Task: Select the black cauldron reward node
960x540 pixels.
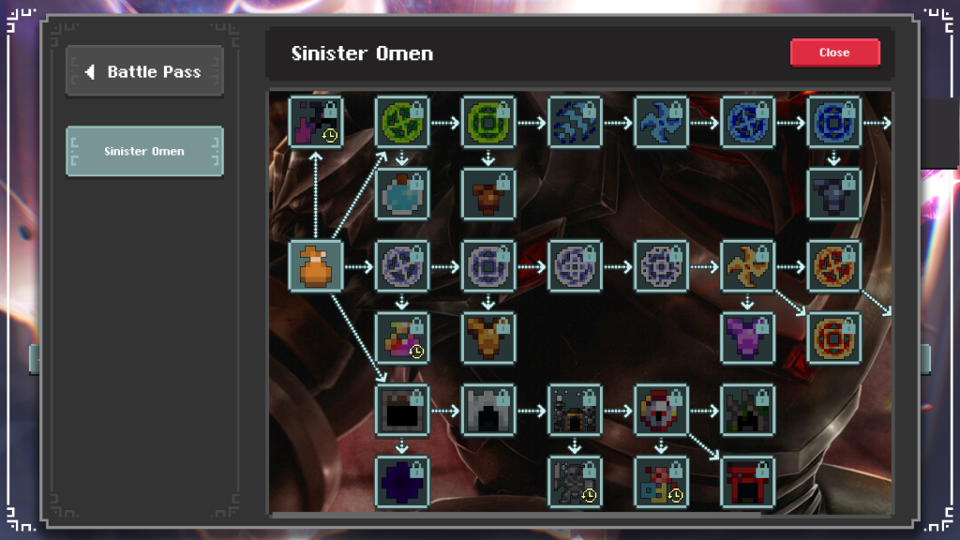Action: click(401, 411)
